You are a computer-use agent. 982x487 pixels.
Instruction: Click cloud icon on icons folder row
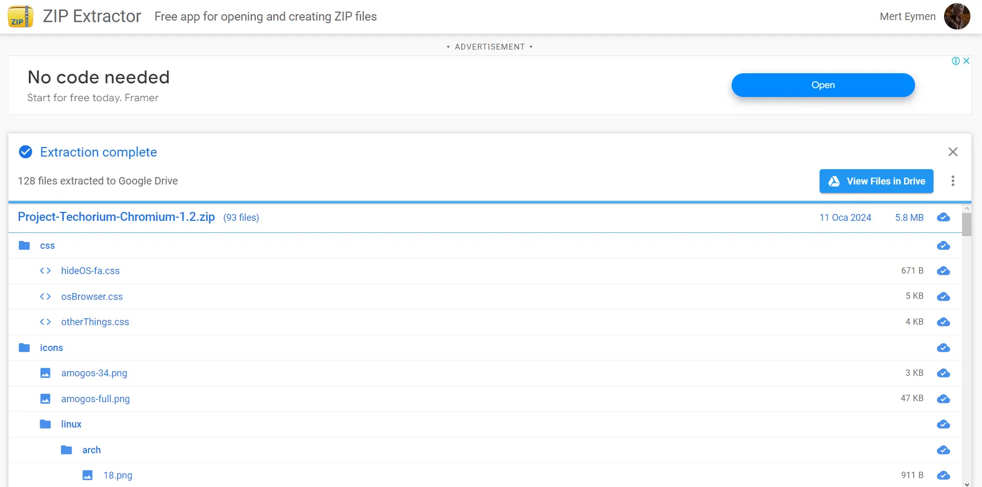[x=943, y=348]
